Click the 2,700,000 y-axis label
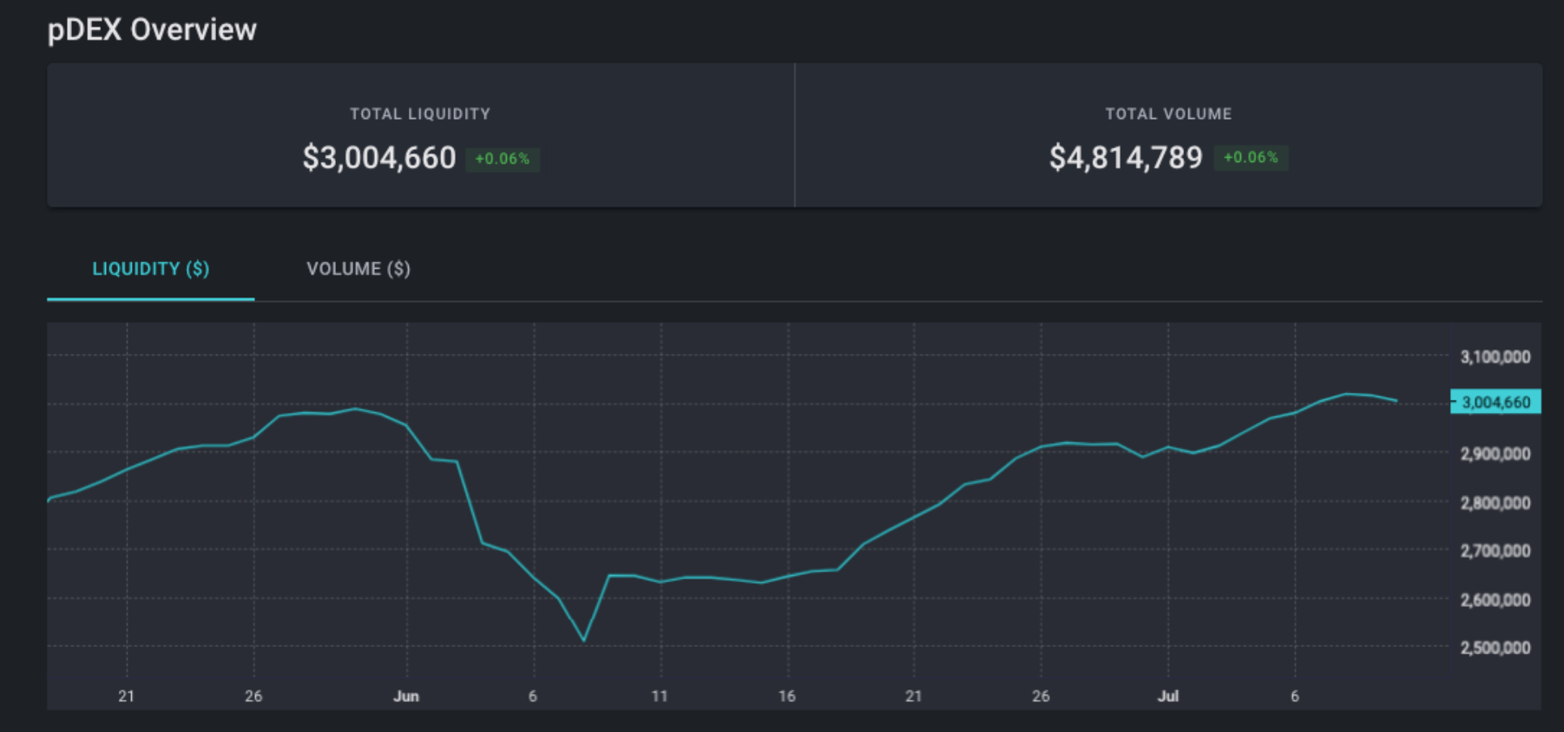The image size is (1564, 732). [1495, 551]
